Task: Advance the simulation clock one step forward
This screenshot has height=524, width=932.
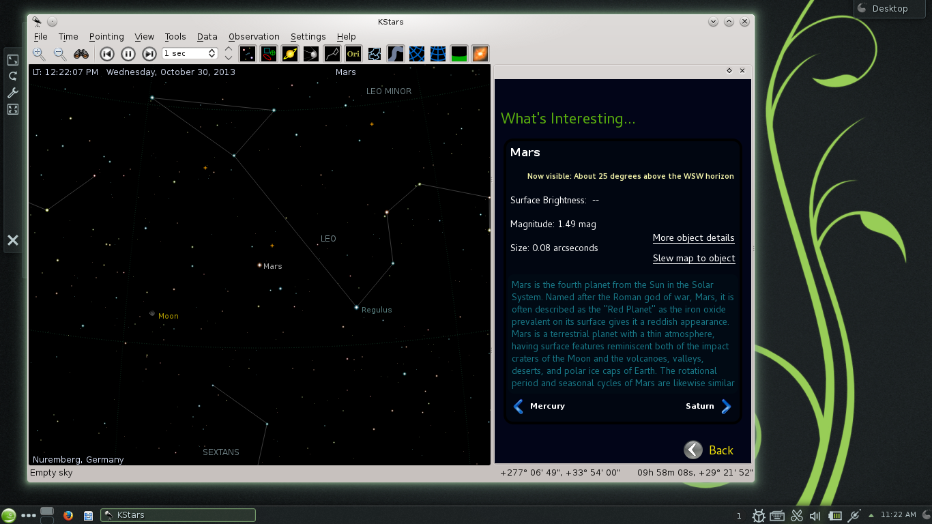Action: tap(149, 54)
